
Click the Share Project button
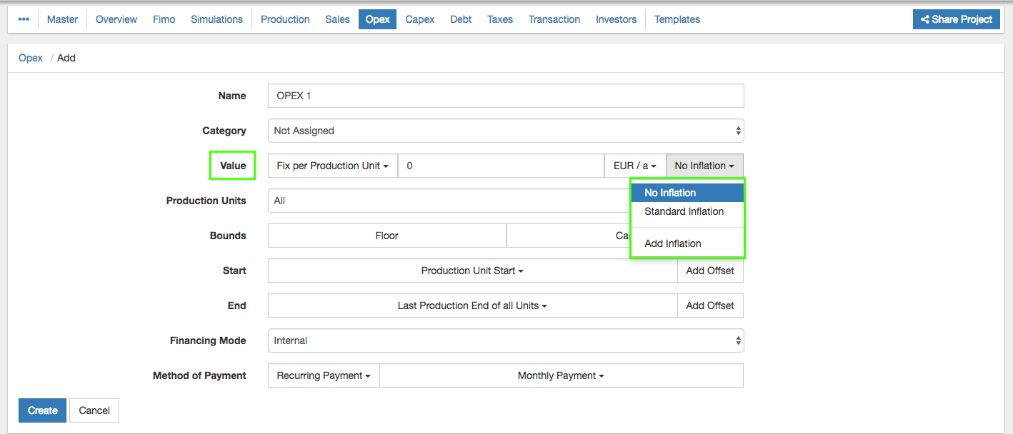coord(956,19)
